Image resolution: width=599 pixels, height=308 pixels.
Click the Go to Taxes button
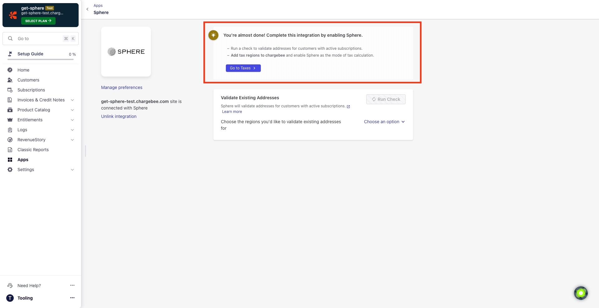pos(243,68)
